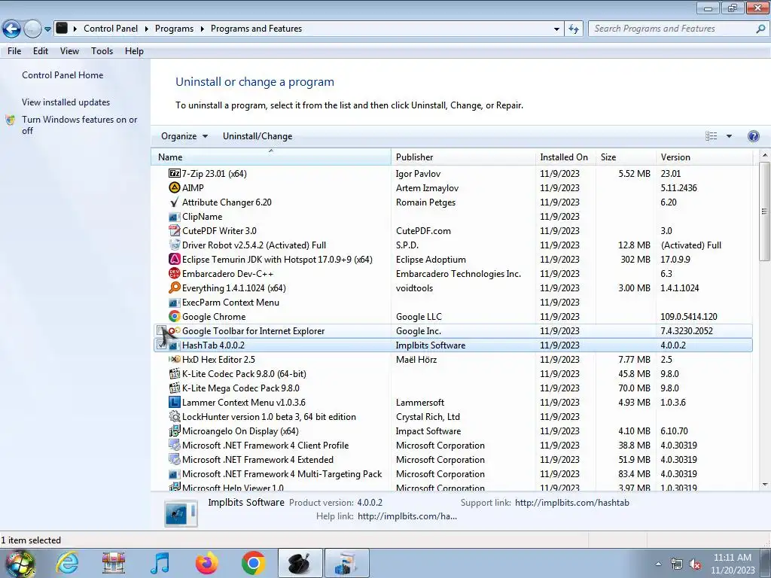Click the K-Lite Codec Pack 64-bit icon

[175, 373]
